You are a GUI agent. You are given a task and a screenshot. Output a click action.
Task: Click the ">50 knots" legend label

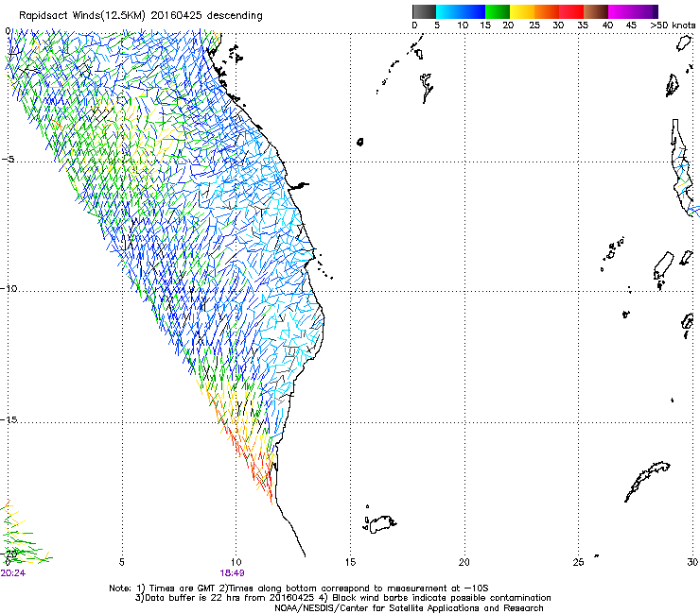[673, 26]
